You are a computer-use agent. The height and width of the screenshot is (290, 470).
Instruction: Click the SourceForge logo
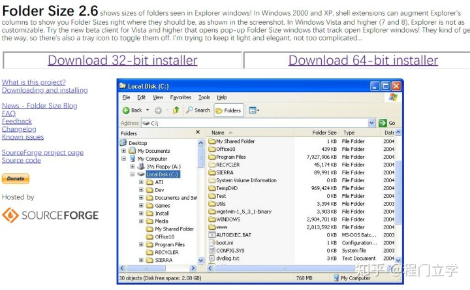[x=50, y=215]
